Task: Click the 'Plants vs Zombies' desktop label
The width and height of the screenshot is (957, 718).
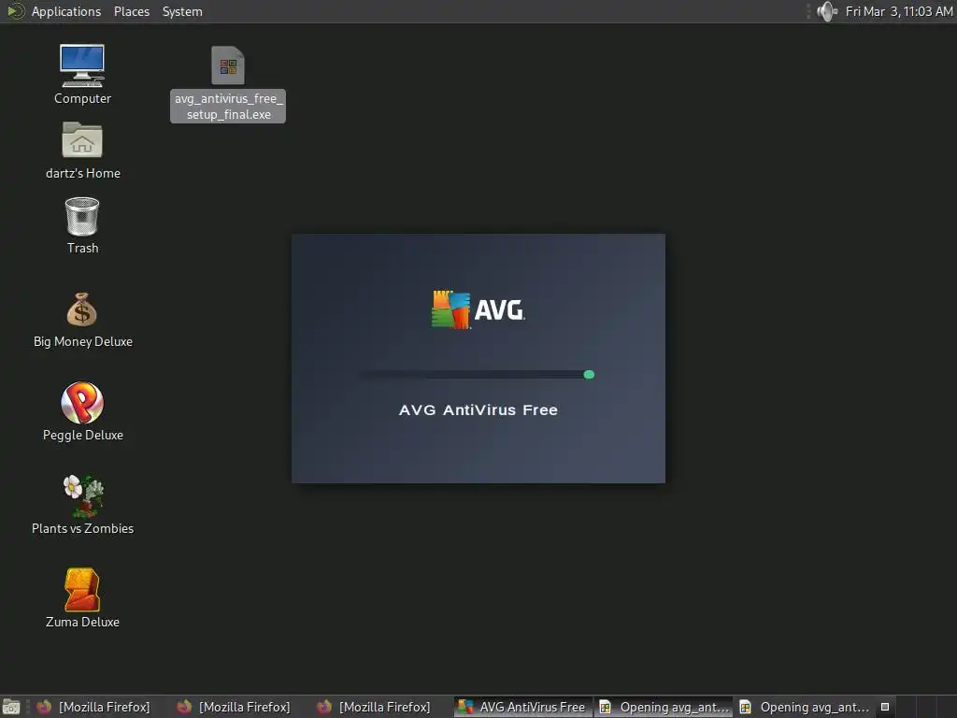Action: point(82,528)
